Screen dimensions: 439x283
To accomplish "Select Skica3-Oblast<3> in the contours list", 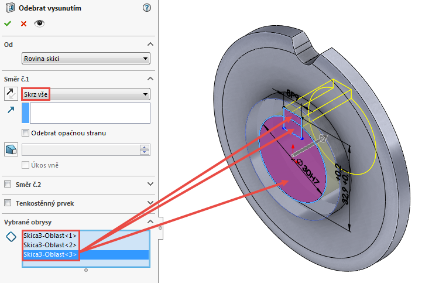I will 86,254.
